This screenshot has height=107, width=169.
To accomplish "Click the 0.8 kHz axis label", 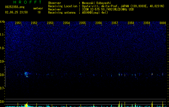I will pos(2,75).
